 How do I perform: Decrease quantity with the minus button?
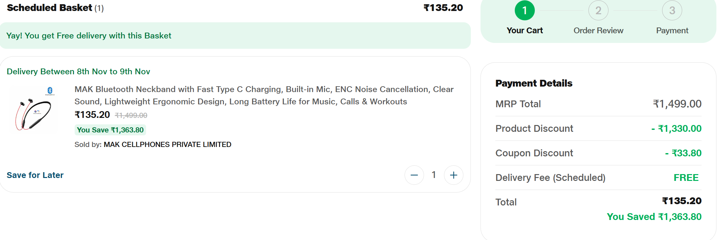coord(414,175)
